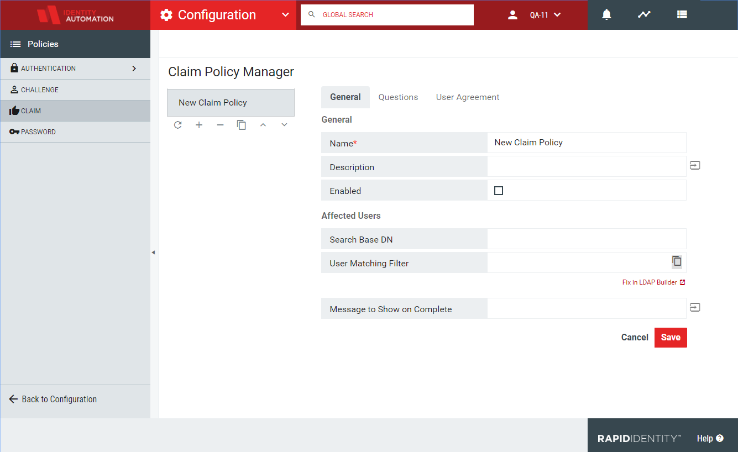Open the notifications bell

(606, 15)
